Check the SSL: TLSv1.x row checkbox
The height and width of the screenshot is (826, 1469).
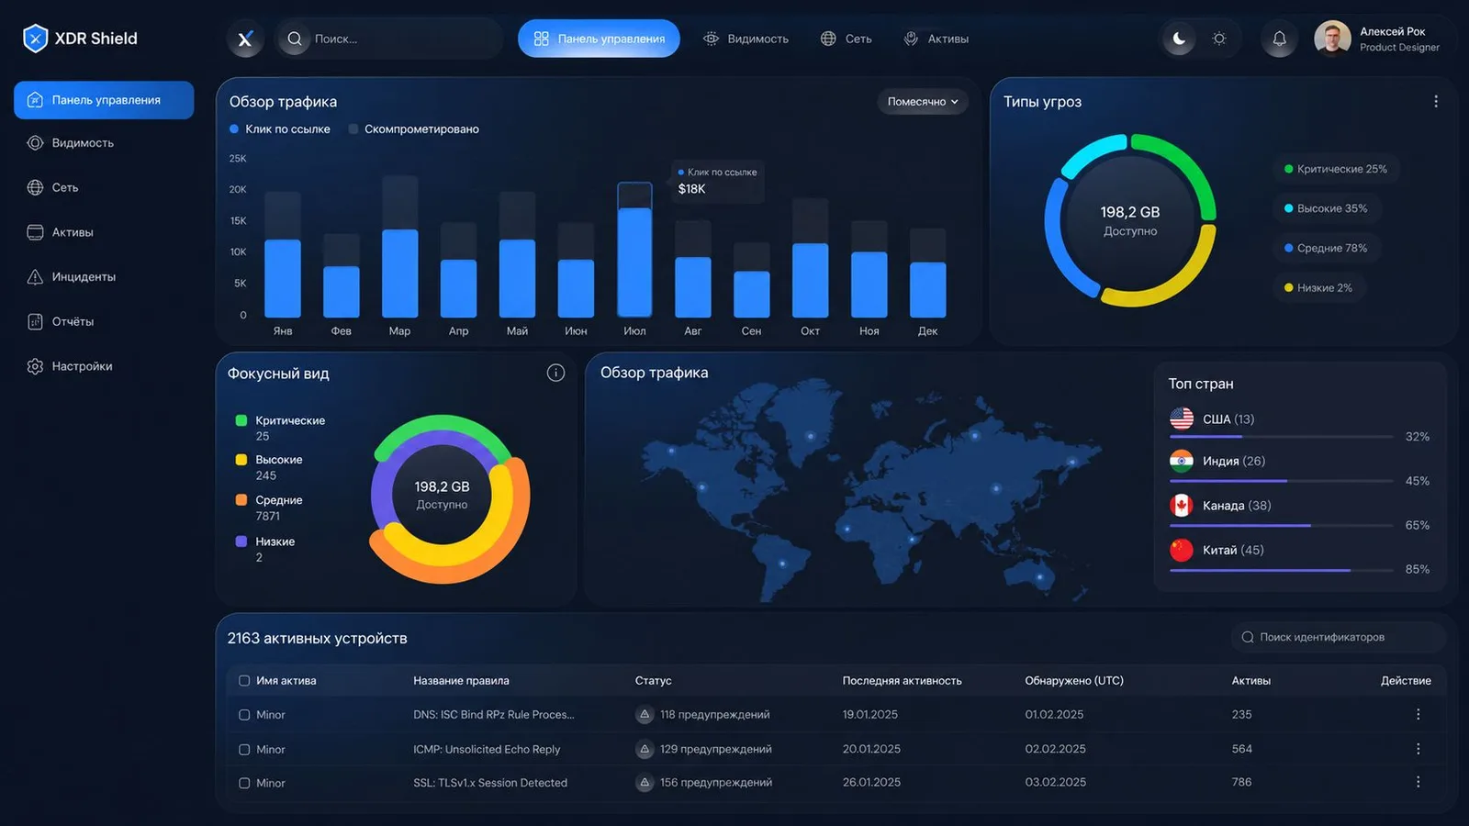[x=244, y=783]
